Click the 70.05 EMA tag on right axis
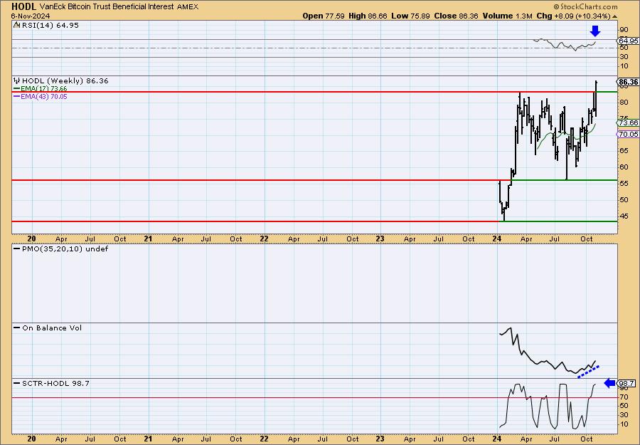640x445 pixels. click(628, 134)
